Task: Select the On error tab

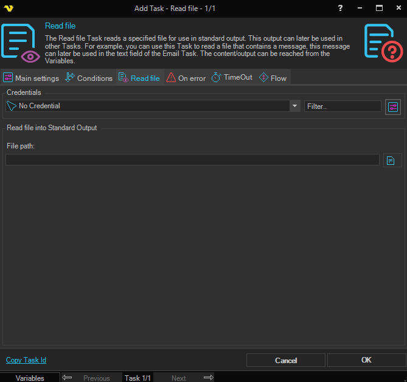Action: click(186, 78)
